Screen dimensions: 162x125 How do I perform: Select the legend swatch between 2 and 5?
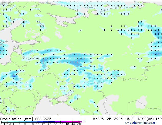click(x=22, y=122)
